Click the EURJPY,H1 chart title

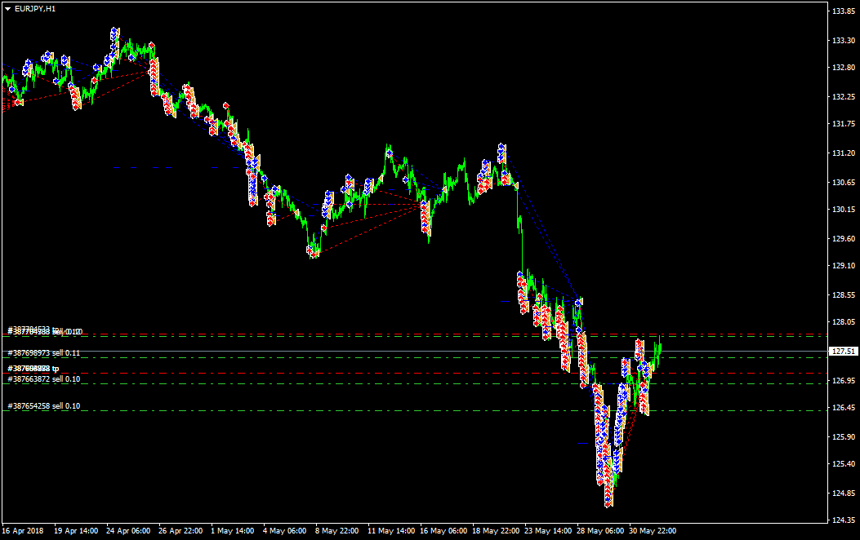click(35, 9)
